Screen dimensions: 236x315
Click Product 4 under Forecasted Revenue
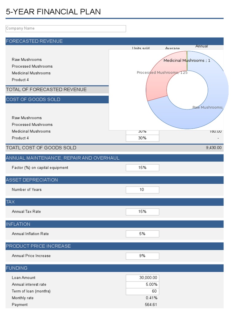20,80
